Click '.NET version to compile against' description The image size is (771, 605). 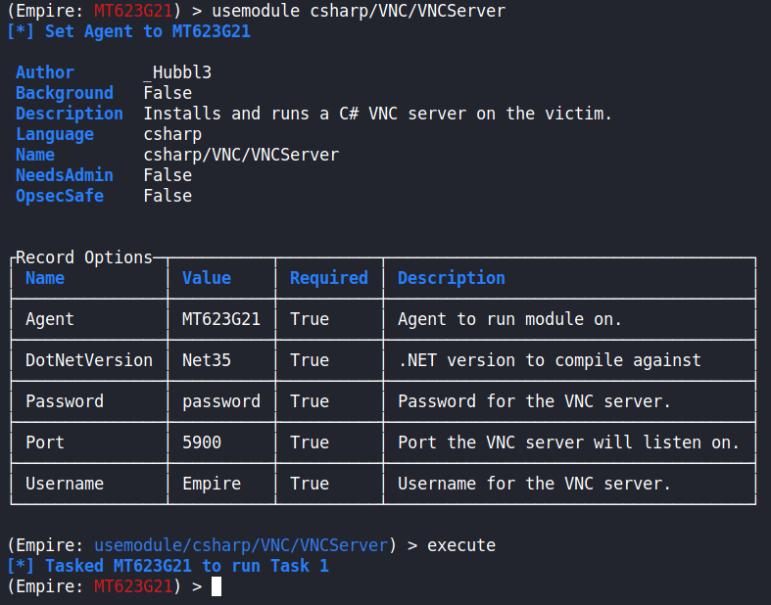pos(550,360)
